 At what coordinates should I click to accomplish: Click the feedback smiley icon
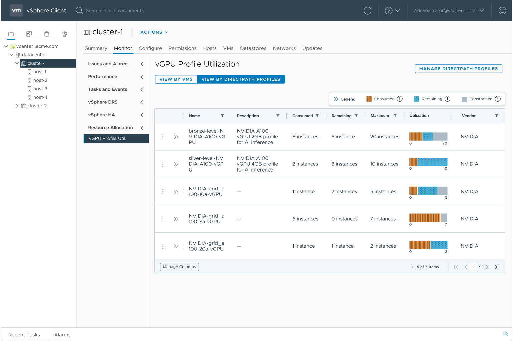[502, 11]
